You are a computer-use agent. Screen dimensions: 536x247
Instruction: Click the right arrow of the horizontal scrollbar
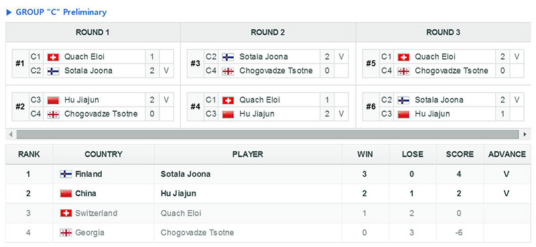coord(525,135)
